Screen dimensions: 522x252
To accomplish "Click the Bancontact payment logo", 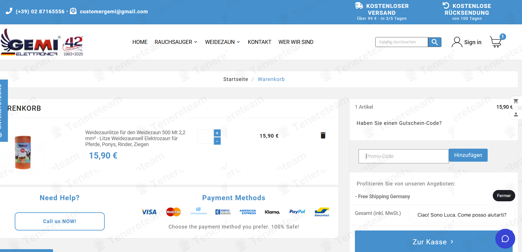I will [322, 212].
